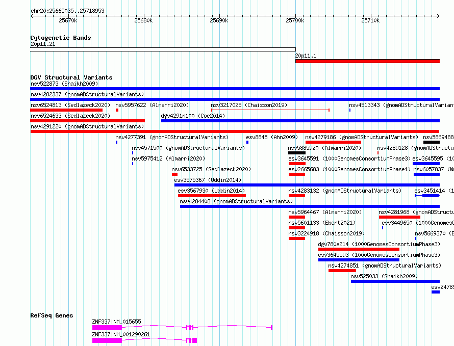Image resolution: width=454 pixels, height=346 pixels.
Task: Click the nsv5957622 (Almarri2020) label
Action: 152,105
